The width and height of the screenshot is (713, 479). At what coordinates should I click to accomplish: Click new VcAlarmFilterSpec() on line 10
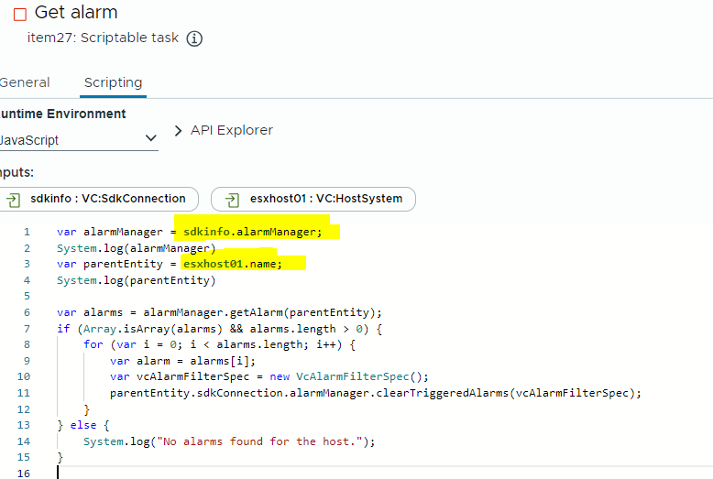pyautogui.click(x=348, y=377)
